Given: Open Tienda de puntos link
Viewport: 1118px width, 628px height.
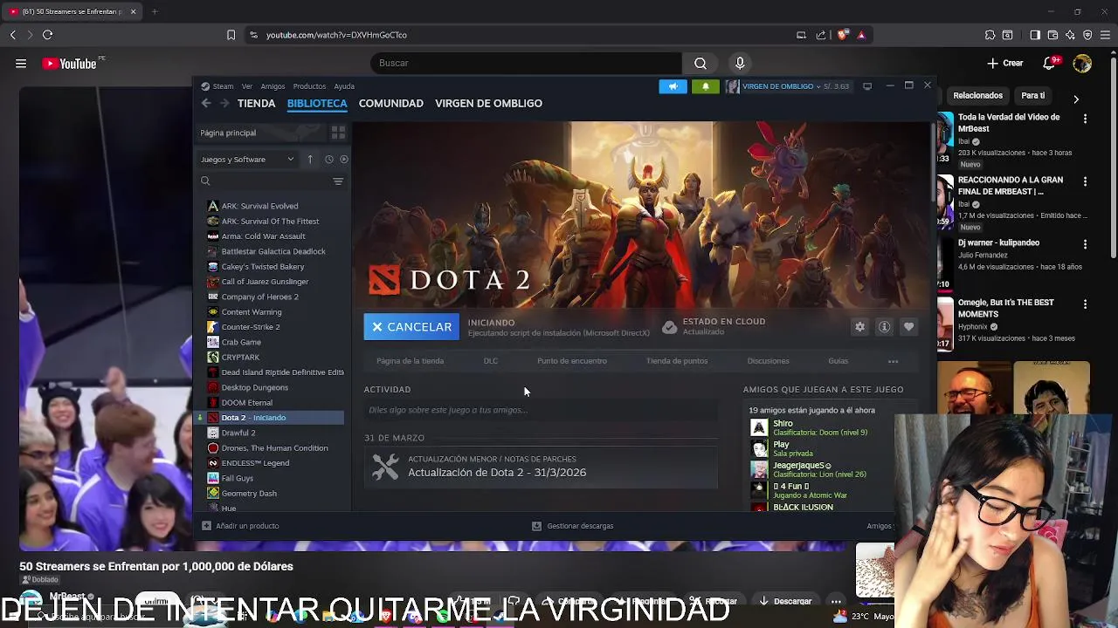Looking at the screenshot, I should [x=677, y=361].
